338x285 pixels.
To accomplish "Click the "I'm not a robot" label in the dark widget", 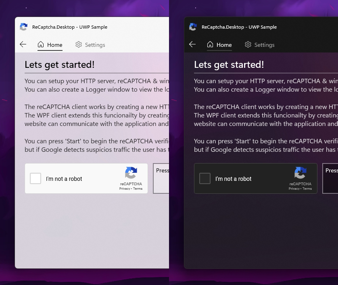I will (234, 179).
